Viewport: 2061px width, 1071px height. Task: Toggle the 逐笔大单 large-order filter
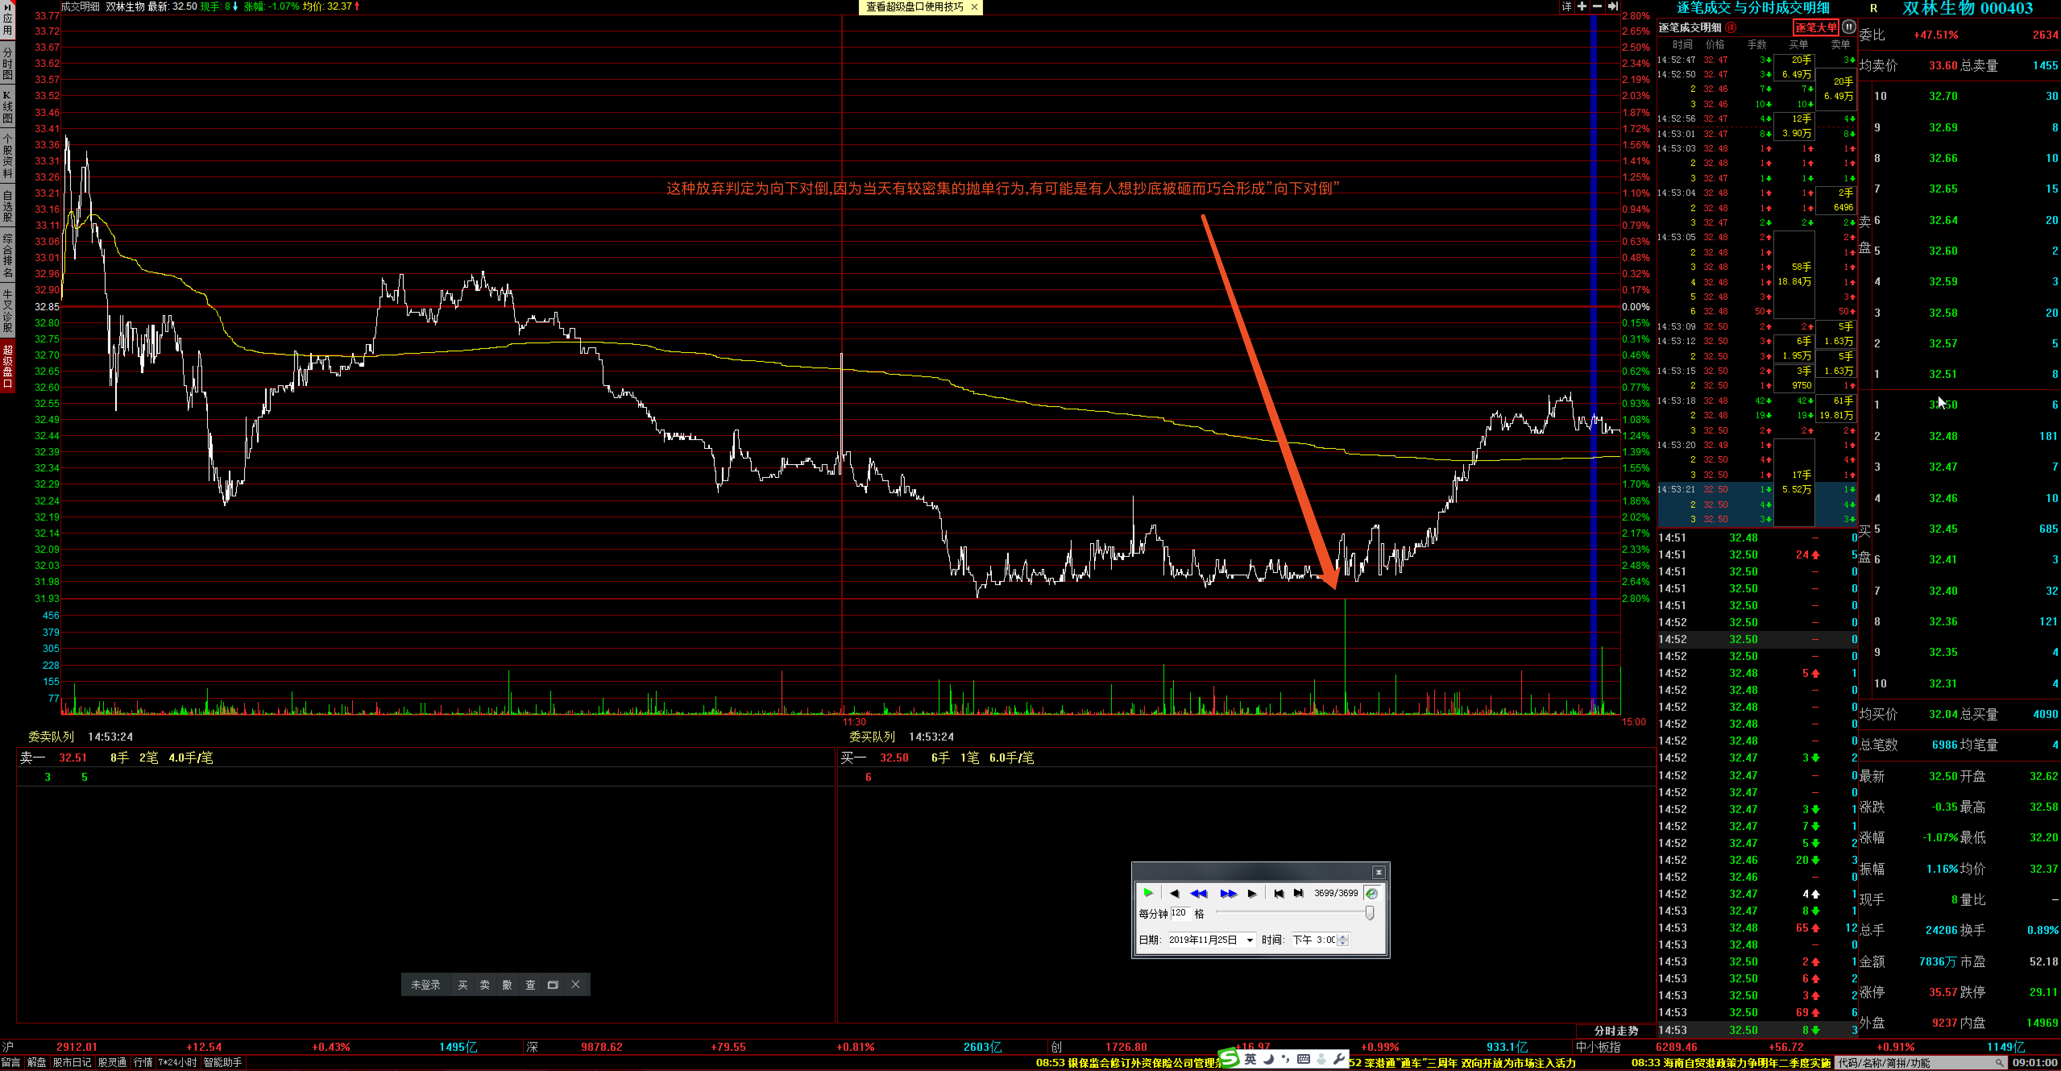pos(1815,27)
